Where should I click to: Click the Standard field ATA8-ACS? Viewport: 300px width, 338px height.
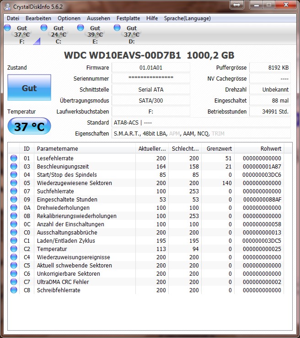(x=201, y=122)
